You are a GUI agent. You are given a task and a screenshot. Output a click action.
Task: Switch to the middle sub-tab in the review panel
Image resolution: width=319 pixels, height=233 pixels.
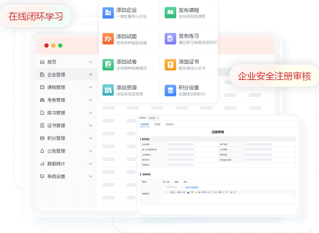pos(157,124)
